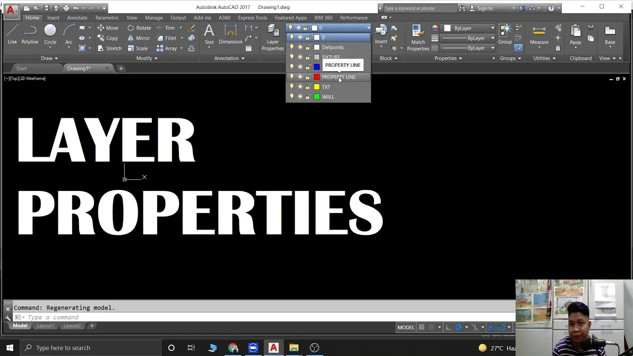Toggle lightbulb on/off for PROPERTY LINE layer
The image size is (633, 356).
292,77
